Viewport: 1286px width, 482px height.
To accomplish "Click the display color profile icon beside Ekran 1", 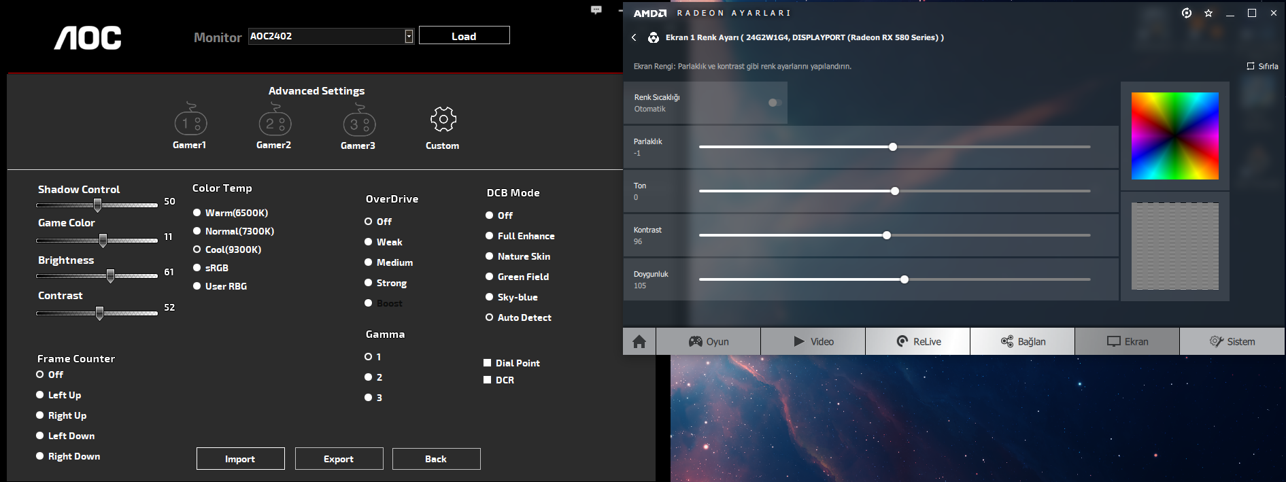I will [654, 37].
